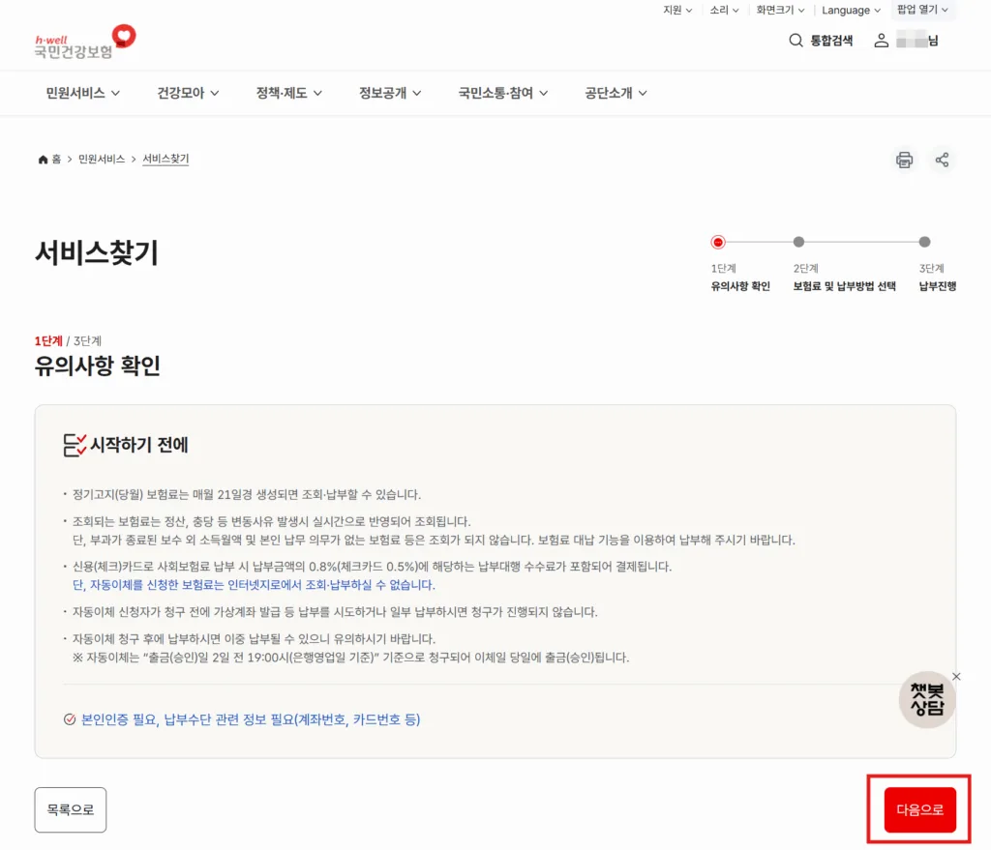
Task: Expand the 화면크기 dropdown
Action: [779, 10]
